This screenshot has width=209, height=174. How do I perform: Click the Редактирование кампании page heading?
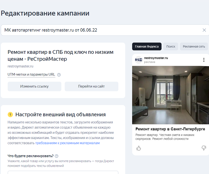[x=45, y=13]
